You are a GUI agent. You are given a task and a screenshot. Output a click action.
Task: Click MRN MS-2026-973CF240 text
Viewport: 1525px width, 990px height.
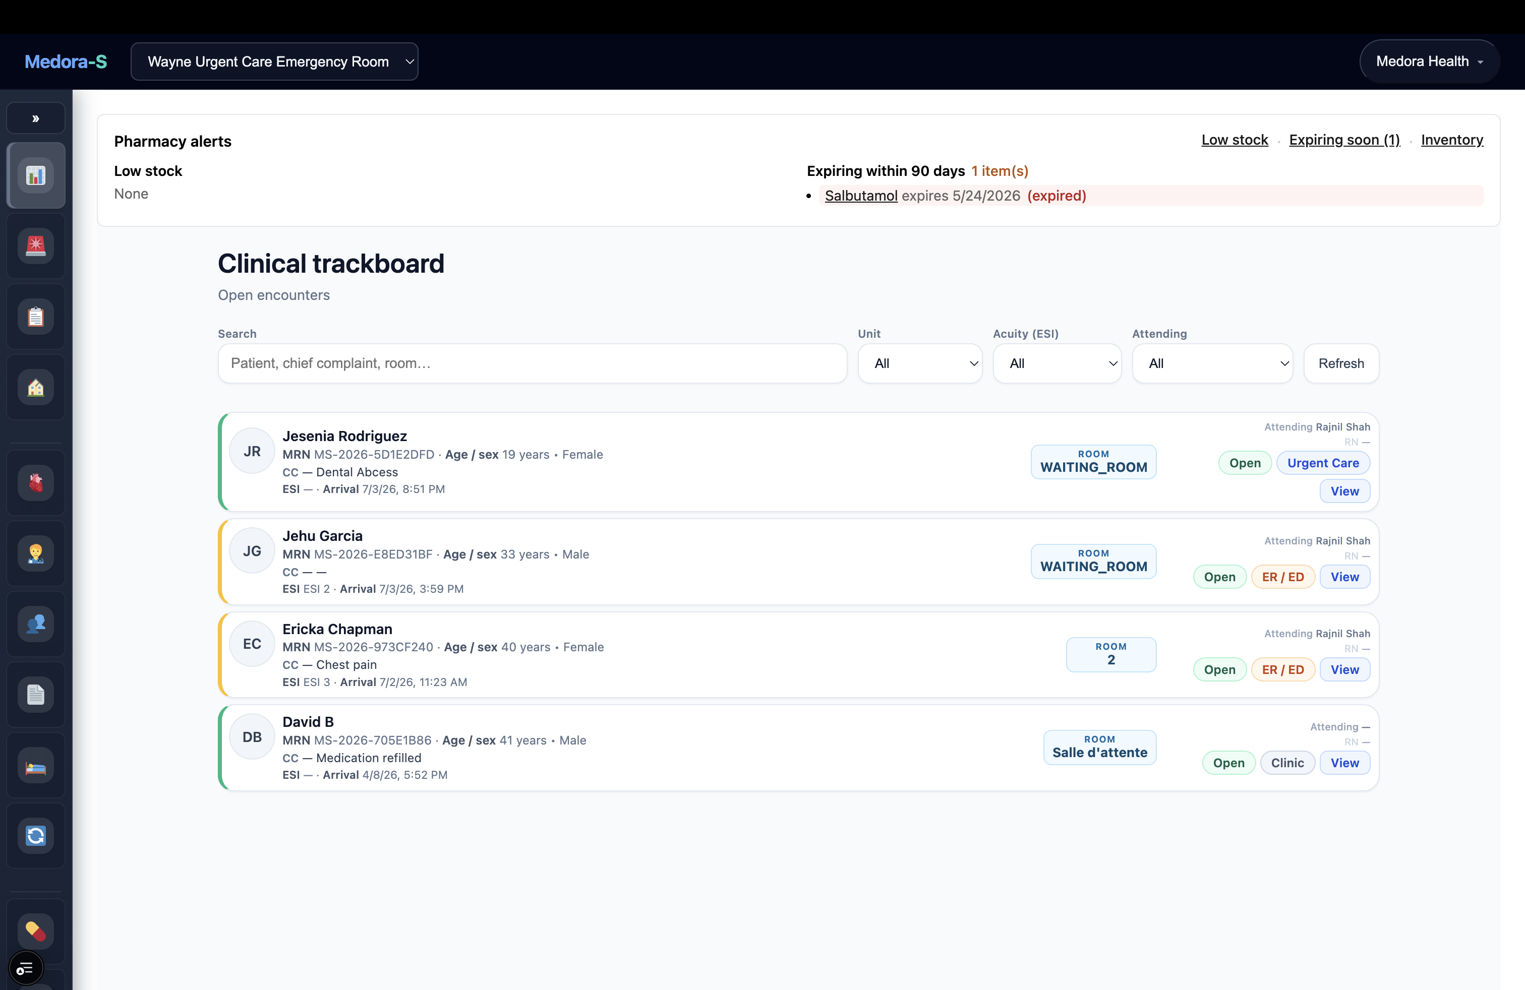[358, 647]
